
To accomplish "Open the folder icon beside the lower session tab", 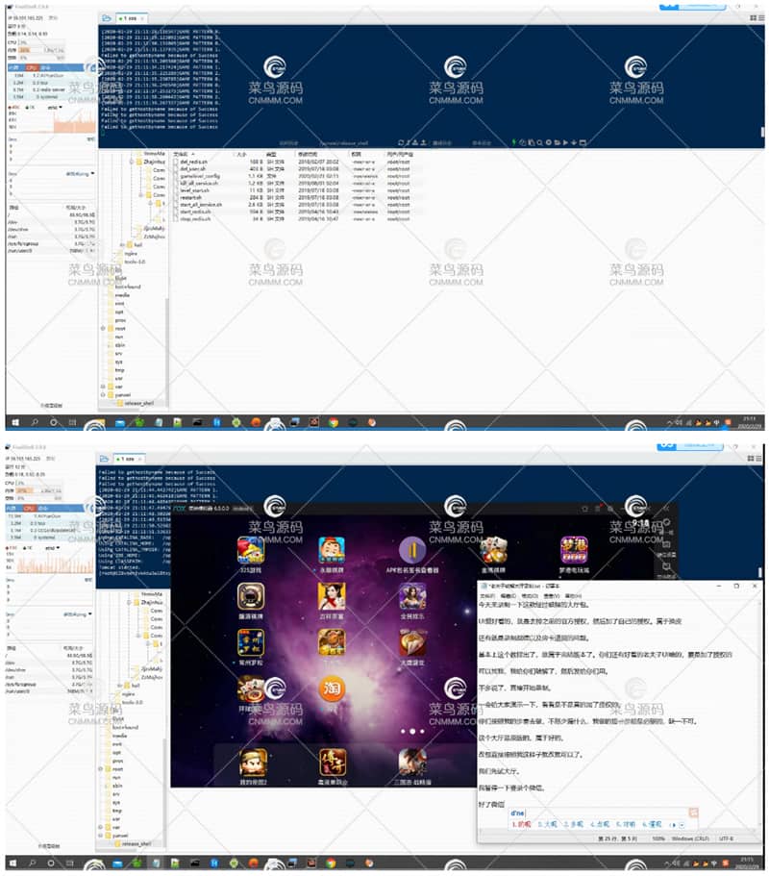I will pos(104,459).
